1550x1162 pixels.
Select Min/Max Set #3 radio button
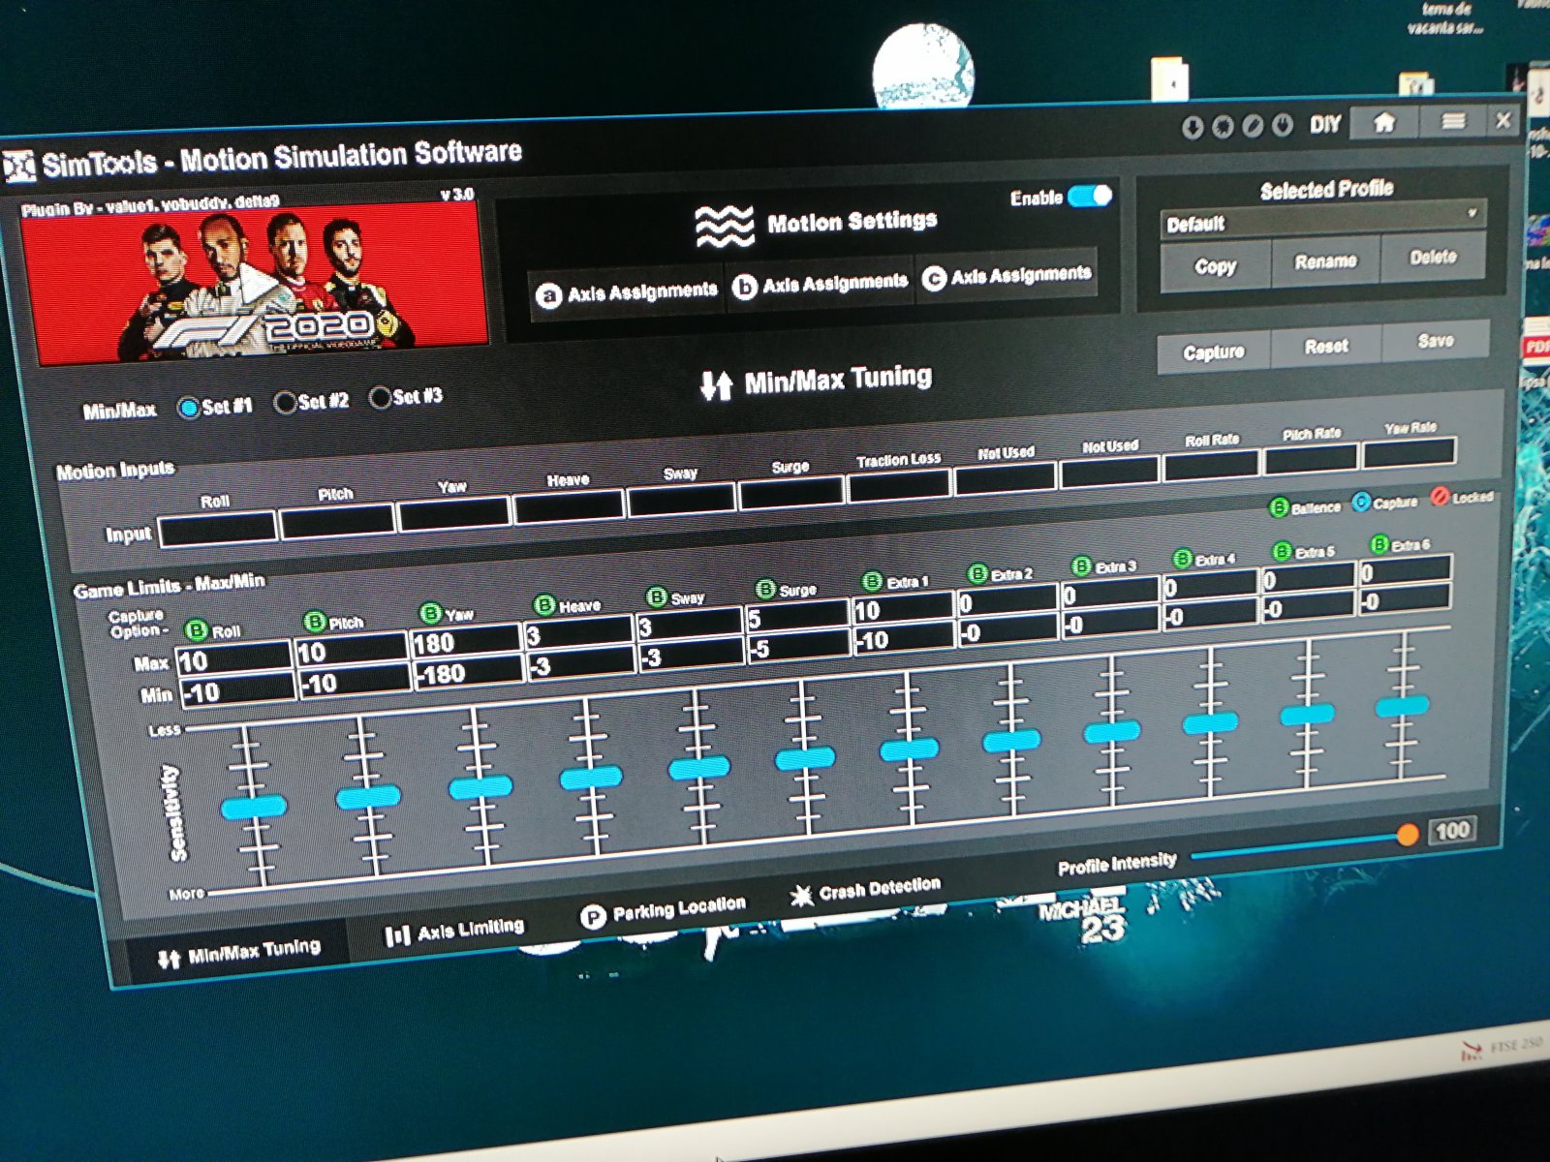380,397
